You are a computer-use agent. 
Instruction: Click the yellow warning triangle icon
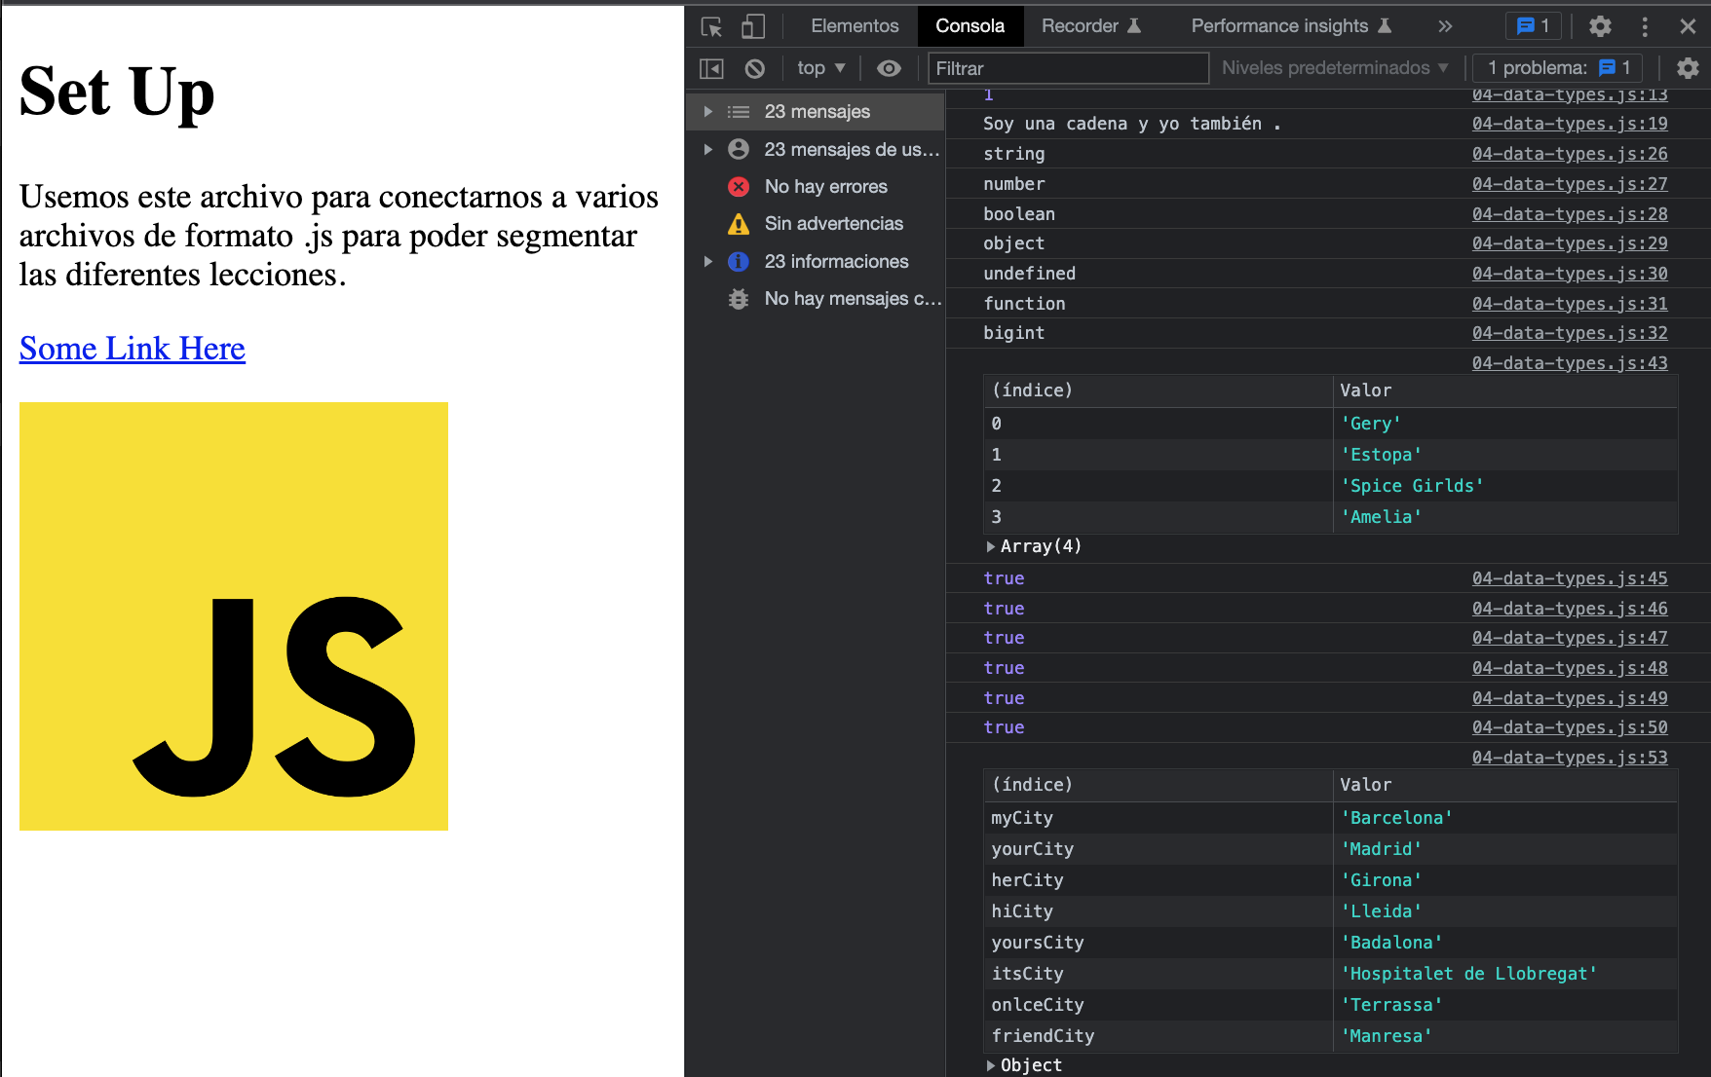point(739,224)
